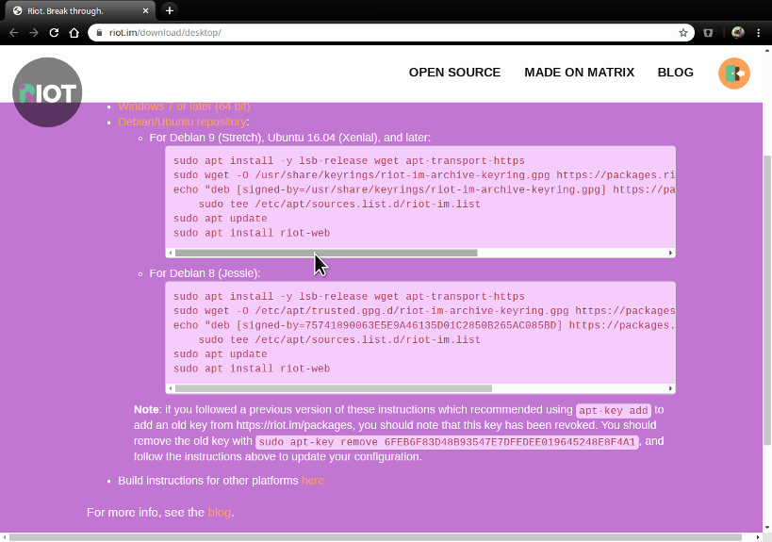Bookmark this page with the star icon
The image size is (772, 542).
click(683, 32)
